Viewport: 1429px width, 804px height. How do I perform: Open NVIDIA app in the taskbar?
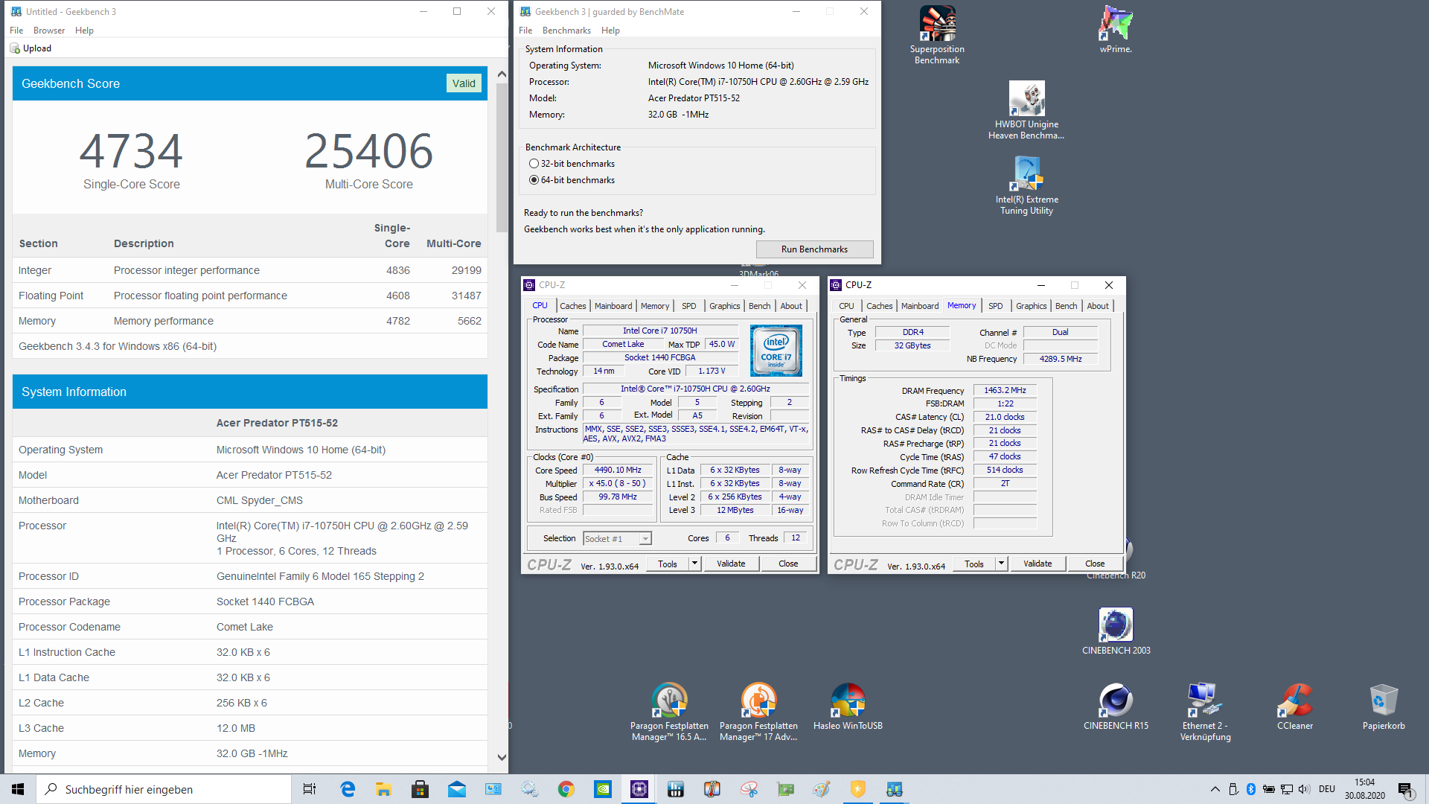[603, 789]
